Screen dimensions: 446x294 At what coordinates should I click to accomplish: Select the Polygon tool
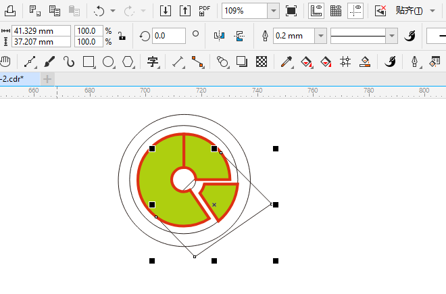pyautogui.click(x=128, y=62)
